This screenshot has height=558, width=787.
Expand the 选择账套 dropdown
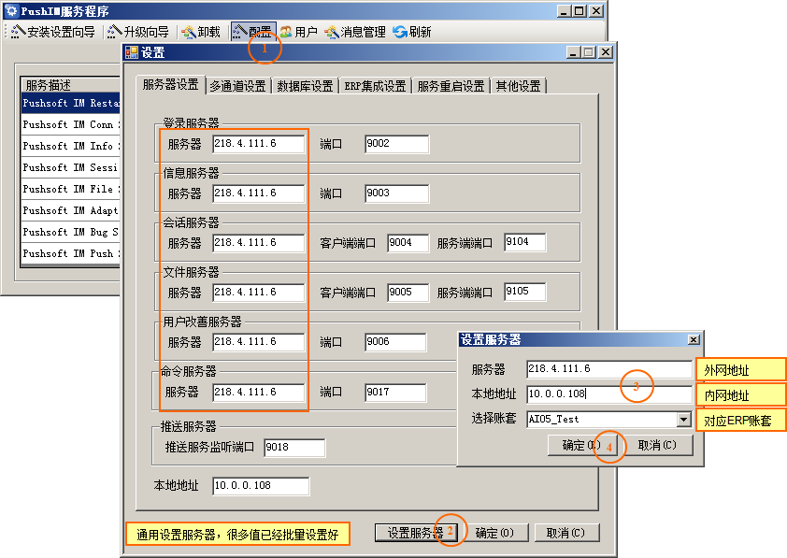[x=684, y=420]
